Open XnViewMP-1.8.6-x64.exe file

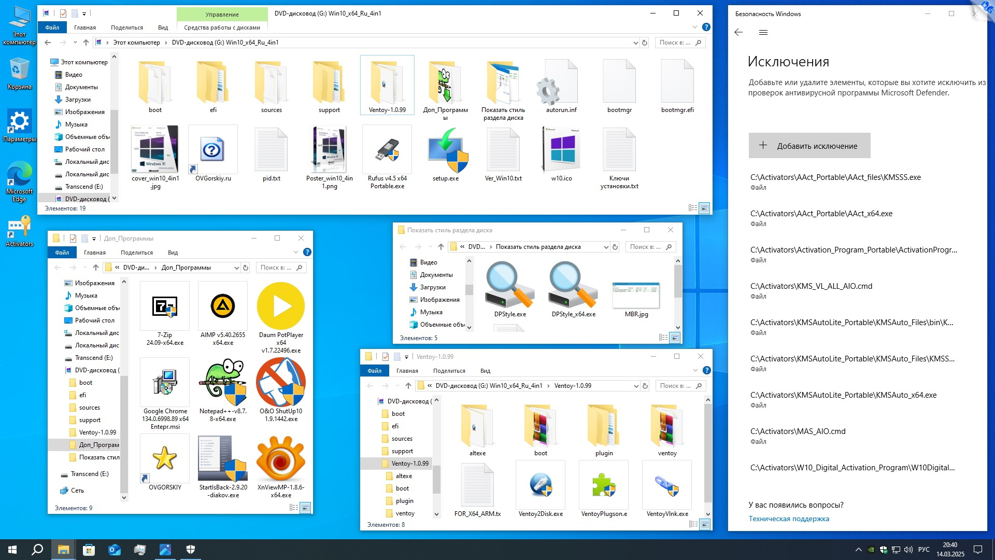point(281,459)
